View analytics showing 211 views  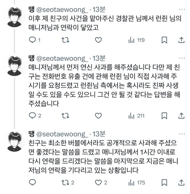[x=137, y=116]
